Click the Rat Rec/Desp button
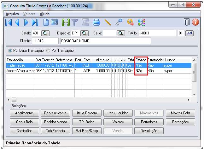204x150 pixels. click(87, 131)
